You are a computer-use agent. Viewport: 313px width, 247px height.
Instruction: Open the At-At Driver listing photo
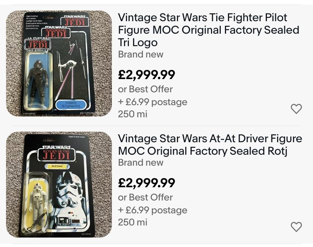pyautogui.click(x=59, y=185)
